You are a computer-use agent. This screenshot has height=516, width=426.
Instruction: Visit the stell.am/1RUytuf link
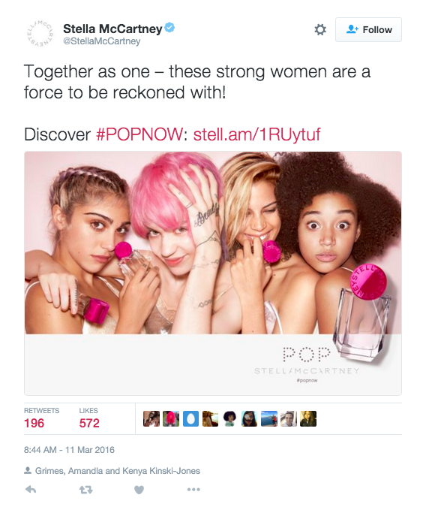[x=256, y=134]
